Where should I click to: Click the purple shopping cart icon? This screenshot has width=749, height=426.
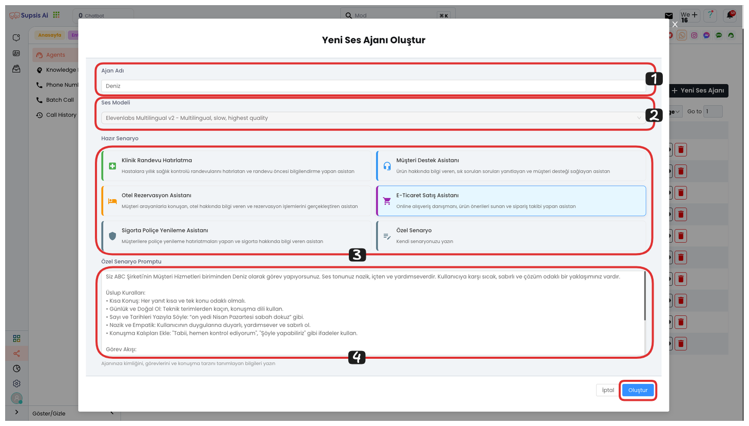387,201
